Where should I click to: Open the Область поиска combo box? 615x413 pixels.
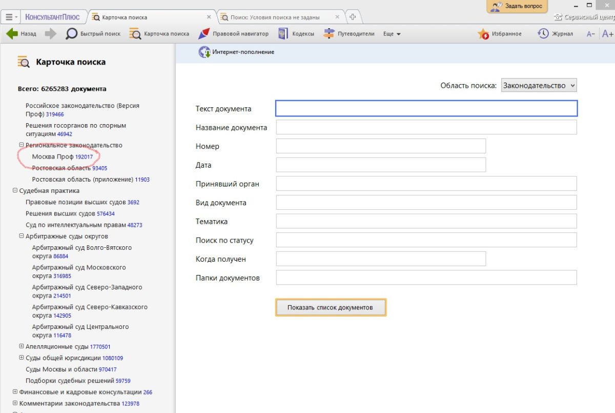point(539,86)
